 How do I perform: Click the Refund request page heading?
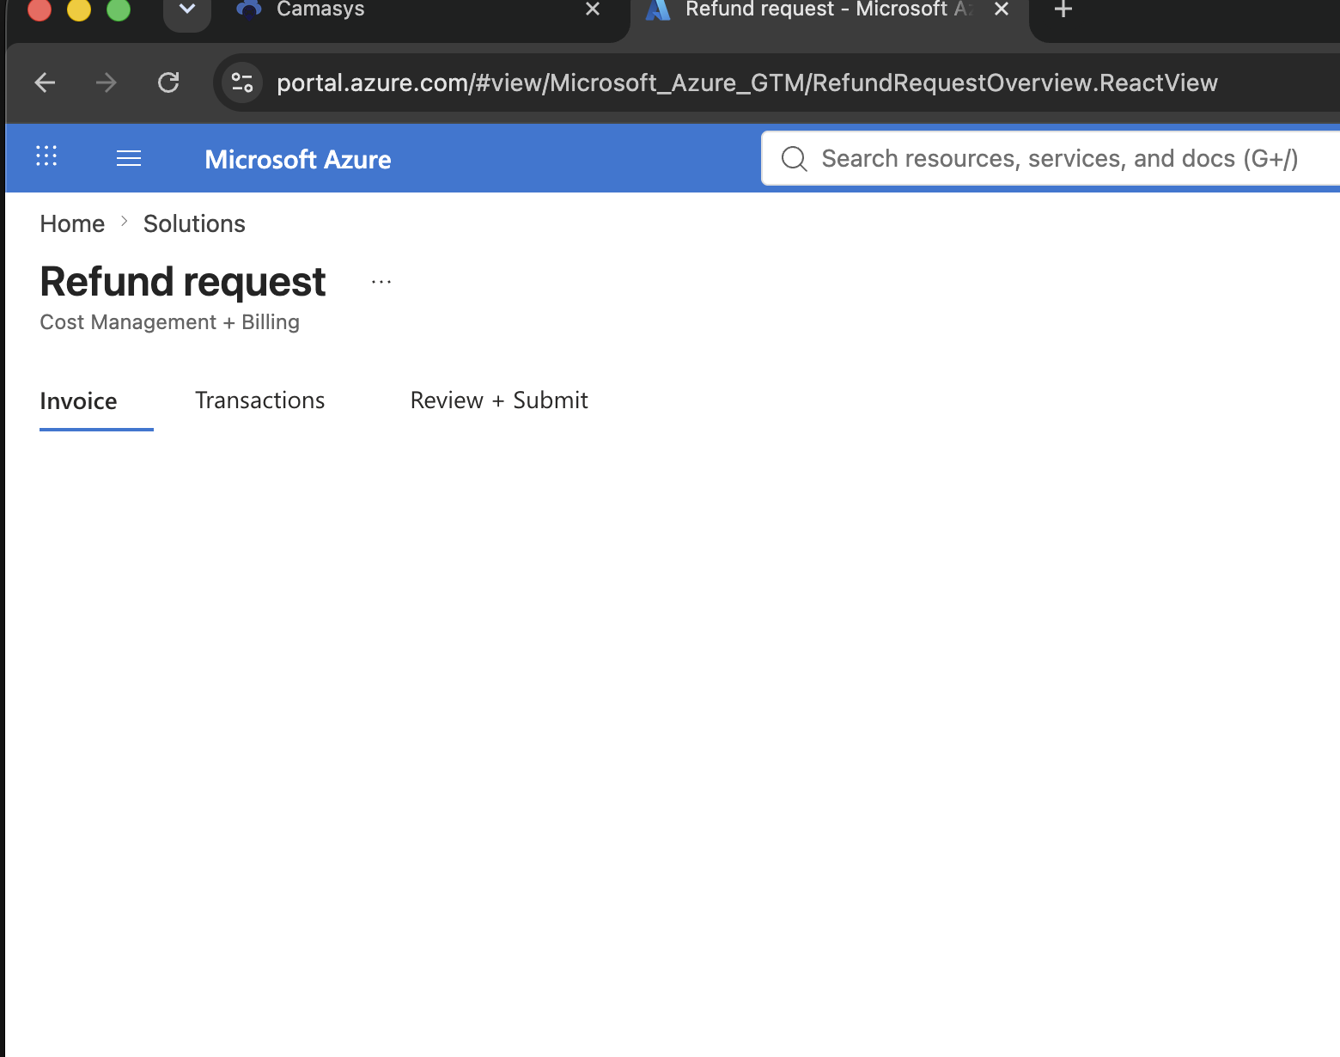pos(183,282)
